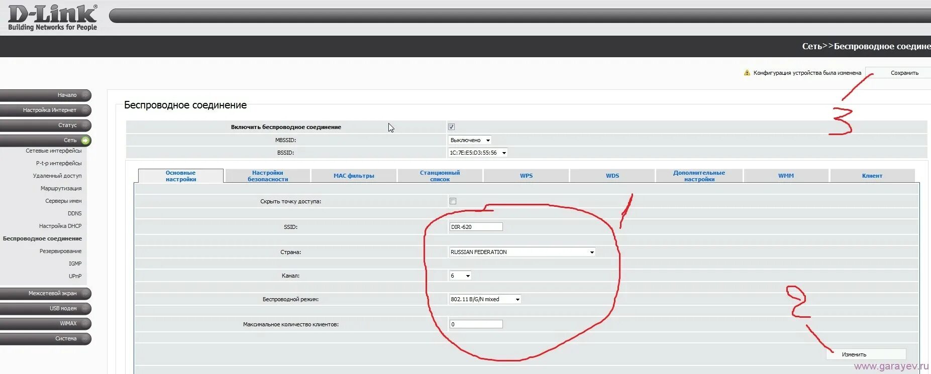The image size is (931, 374).
Task: Open the BSSID dropdown
Action: pyautogui.click(x=477, y=153)
